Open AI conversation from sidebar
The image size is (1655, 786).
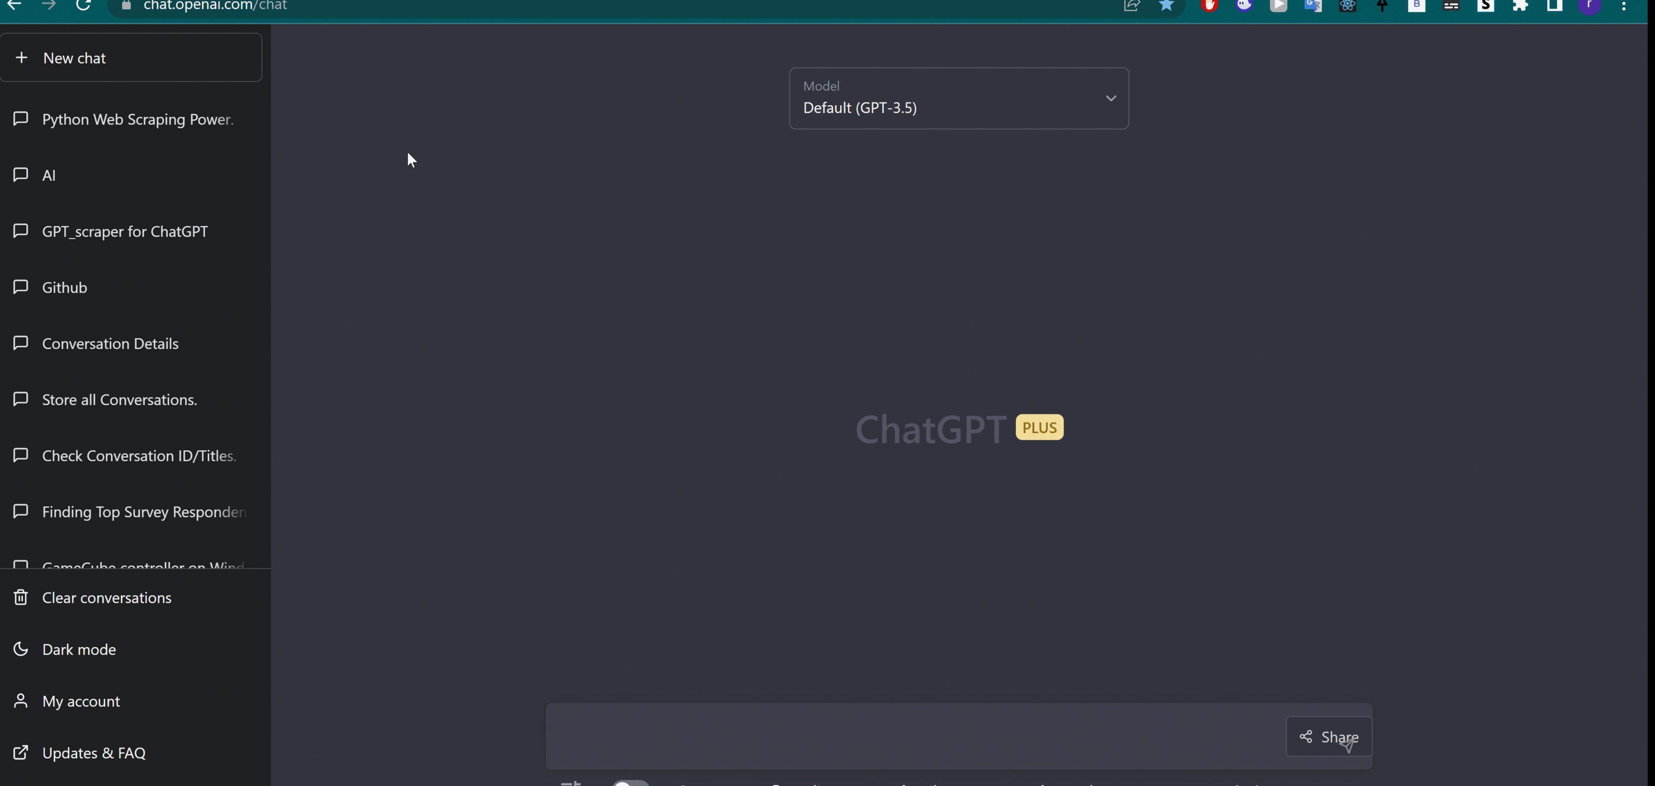point(49,174)
